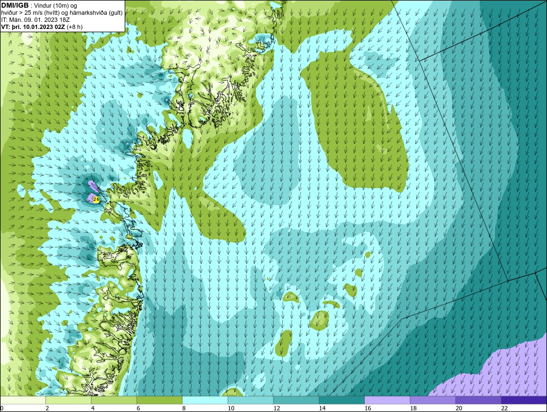This screenshot has height=412, width=547.
Task: Click the 'IT: Mán. 09. 01. 2023 18Z' line
Action: [x=35, y=20]
